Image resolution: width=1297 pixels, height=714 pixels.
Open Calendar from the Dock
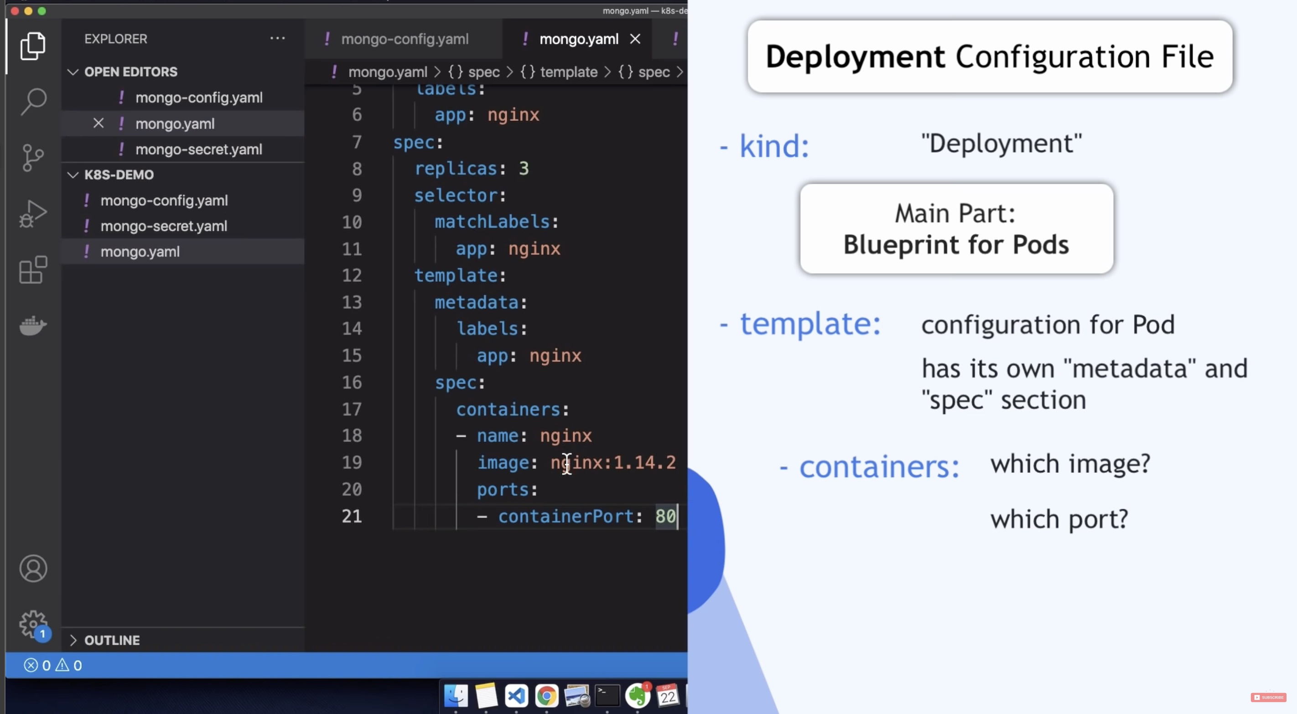(668, 696)
